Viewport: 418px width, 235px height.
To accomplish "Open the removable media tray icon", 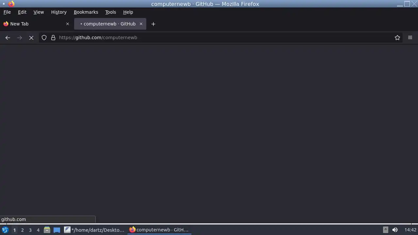I will (x=385, y=230).
